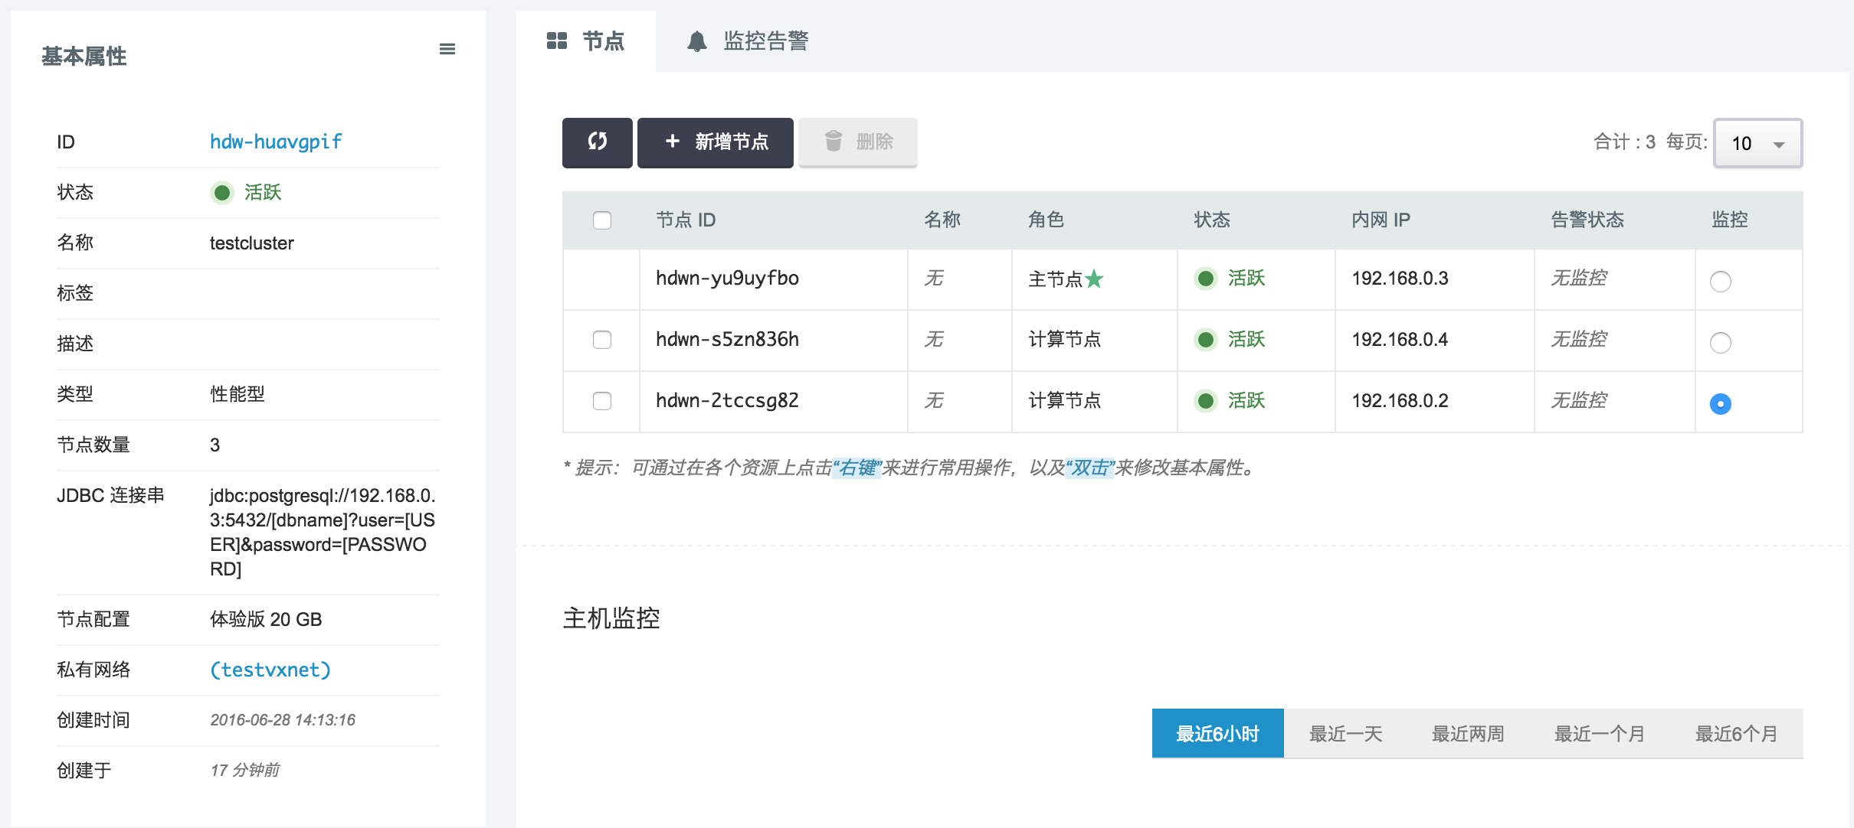Check the checkbox for node hdwn-s5zn836h
Viewport: 1854px width, 828px height.
[602, 340]
